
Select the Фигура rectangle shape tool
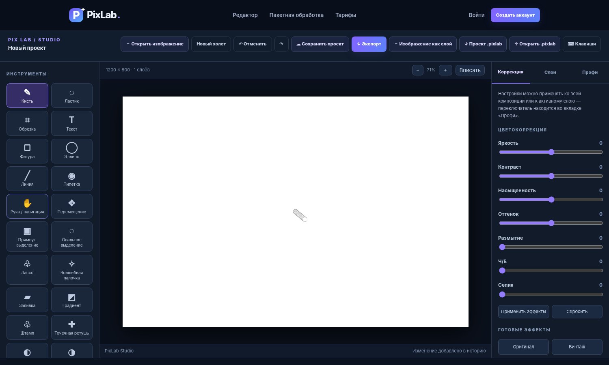pyautogui.click(x=27, y=151)
